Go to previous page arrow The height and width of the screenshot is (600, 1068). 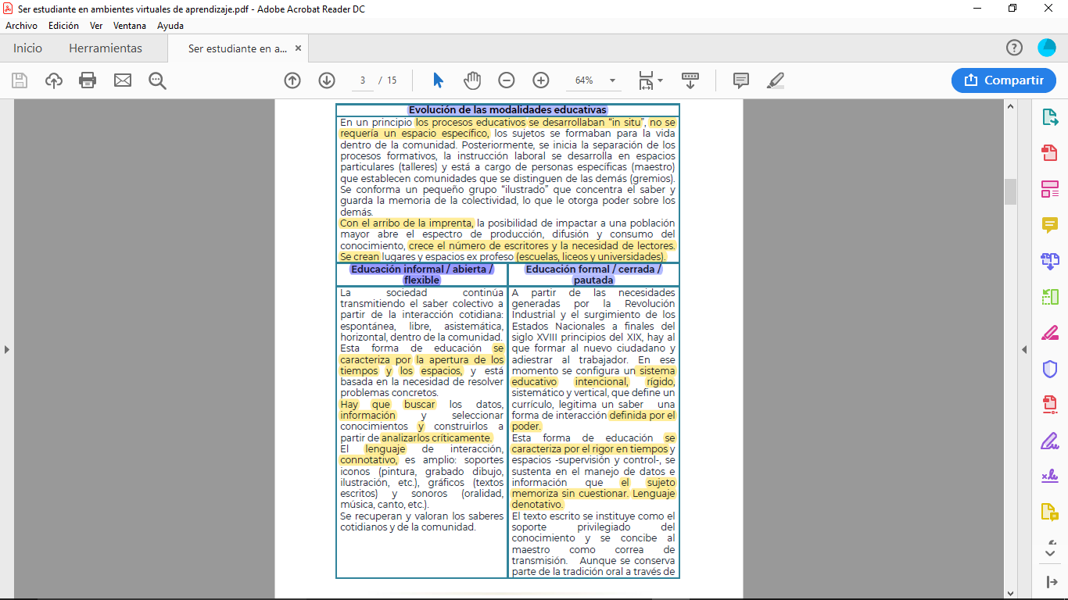pos(292,80)
